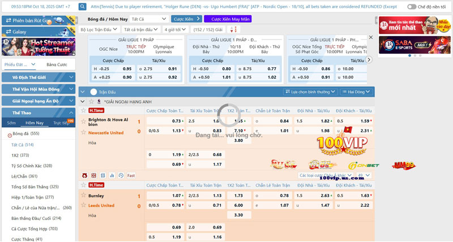Viewport: 453px width, 242px height.
Task: Open Phiên bản Rút Gọn
Action: (39, 20)
